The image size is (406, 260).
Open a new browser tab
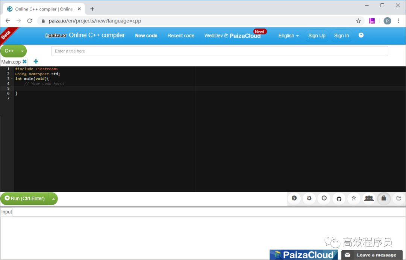(x=92, y=9)
